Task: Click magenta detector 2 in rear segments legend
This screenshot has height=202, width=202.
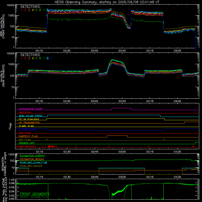Action: (x=26, y=58)
